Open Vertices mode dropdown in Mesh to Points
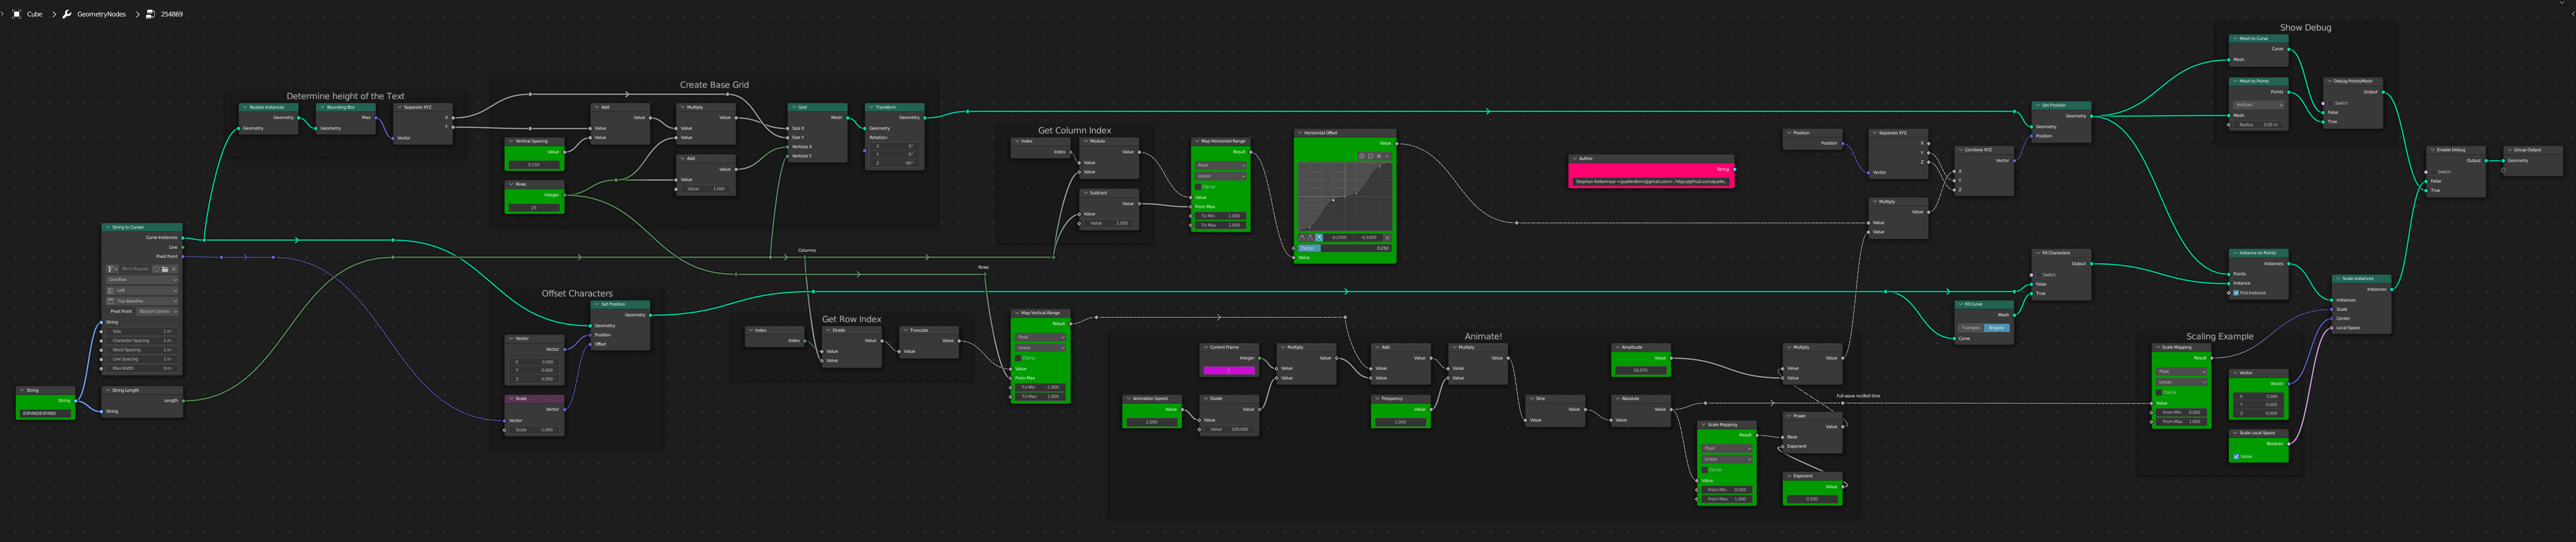Image resolution: width=2576 pixels, height=542 pixels. click(2259, 104)
